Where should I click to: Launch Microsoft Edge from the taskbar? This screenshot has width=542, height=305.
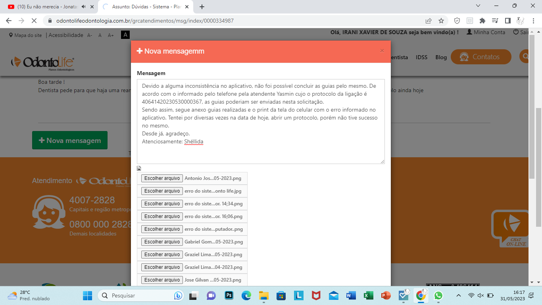click(246, 295)
